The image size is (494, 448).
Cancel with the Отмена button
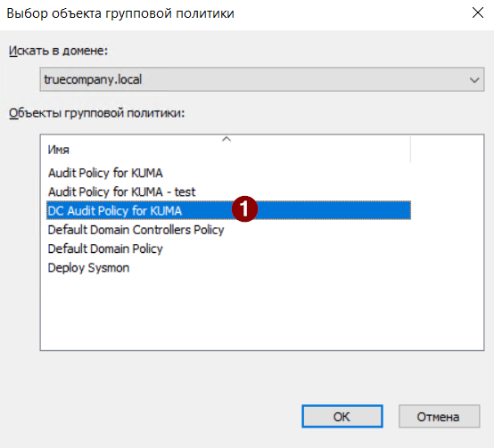point(439,416)
